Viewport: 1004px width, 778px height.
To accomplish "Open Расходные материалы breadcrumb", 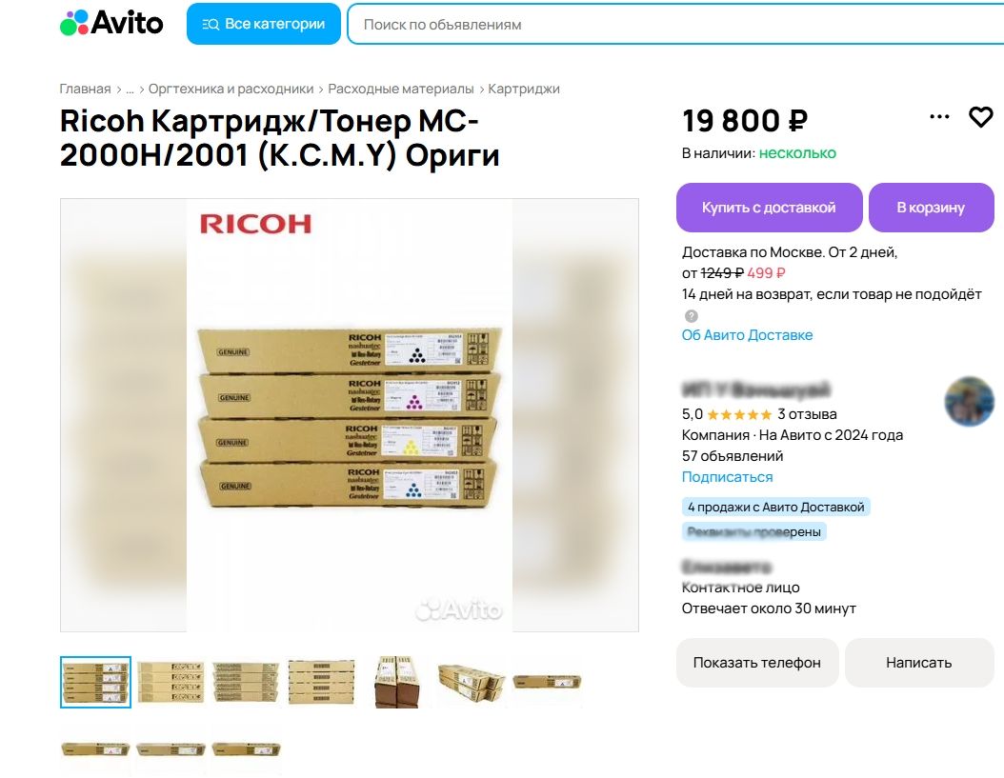I will coord(401,89).
